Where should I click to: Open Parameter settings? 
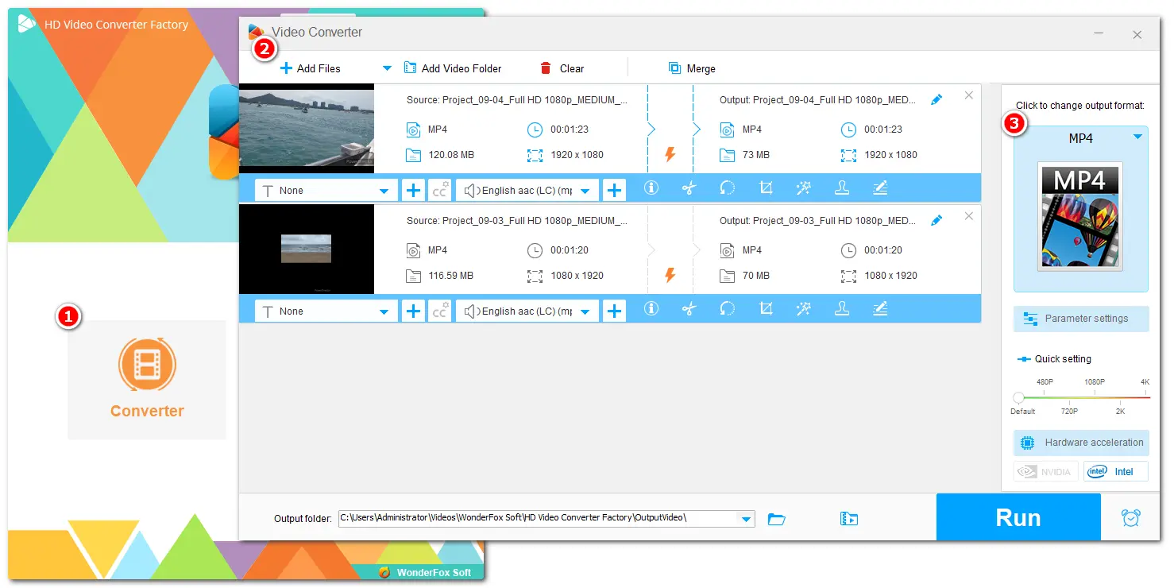(1081, 319)
